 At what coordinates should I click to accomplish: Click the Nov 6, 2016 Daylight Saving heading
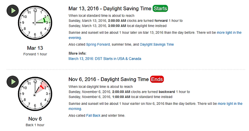pyautogui.click(x=109, y=79)
